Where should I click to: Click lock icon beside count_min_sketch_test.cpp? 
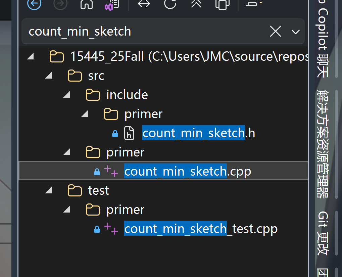pos(97,229)
